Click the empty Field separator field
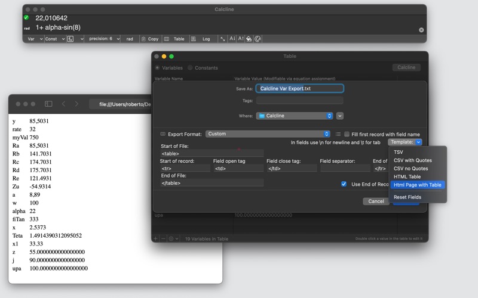This screenshot has height=298, width=478. (345, 168)
